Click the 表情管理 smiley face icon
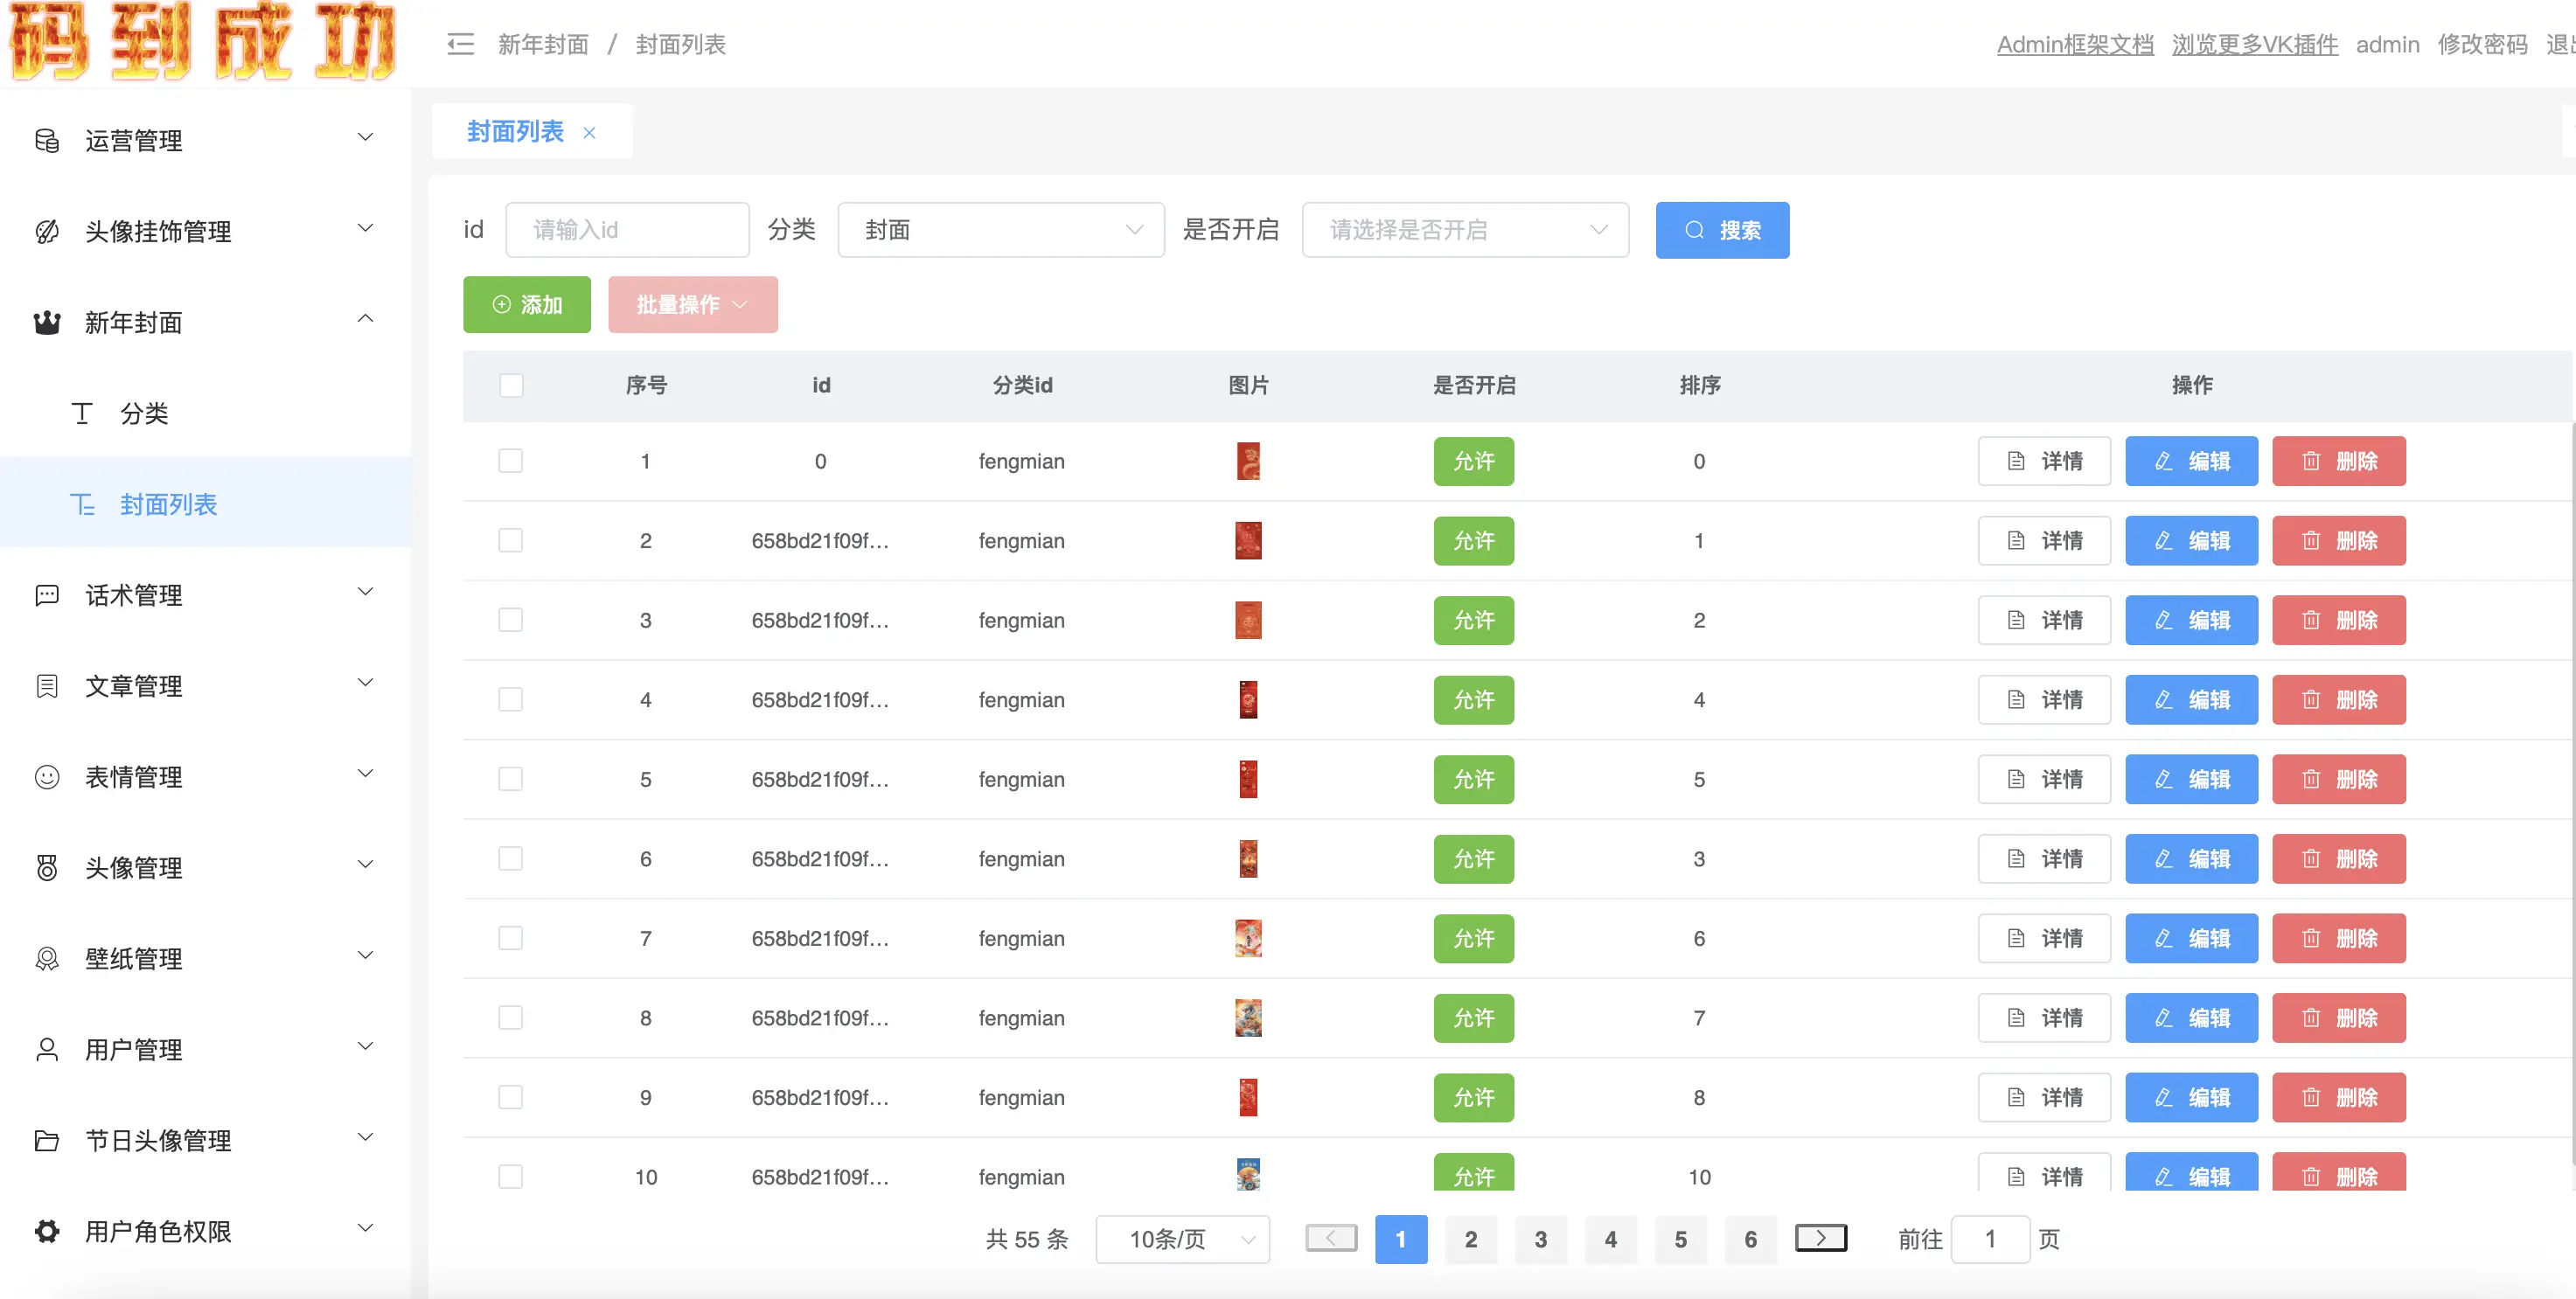The image size is (2576, 1299). (47, 777)
